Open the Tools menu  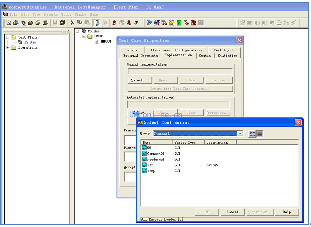(x=66, y=14)
